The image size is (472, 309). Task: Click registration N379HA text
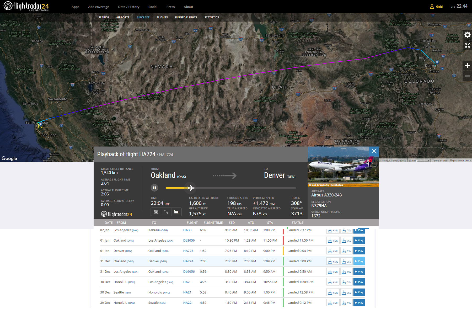[319, 206]
